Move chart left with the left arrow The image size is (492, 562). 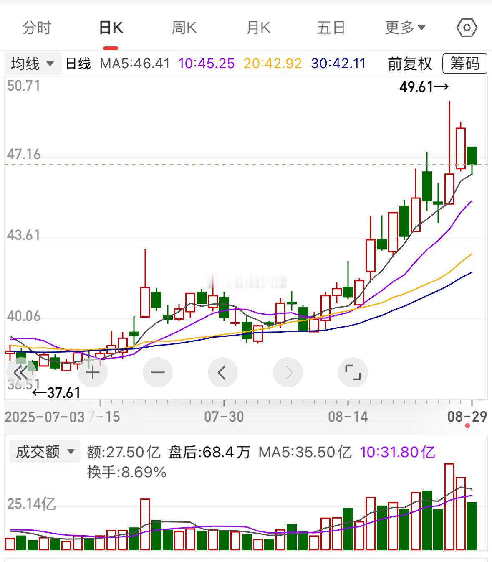pyautogui.click(x=223, y=372)
